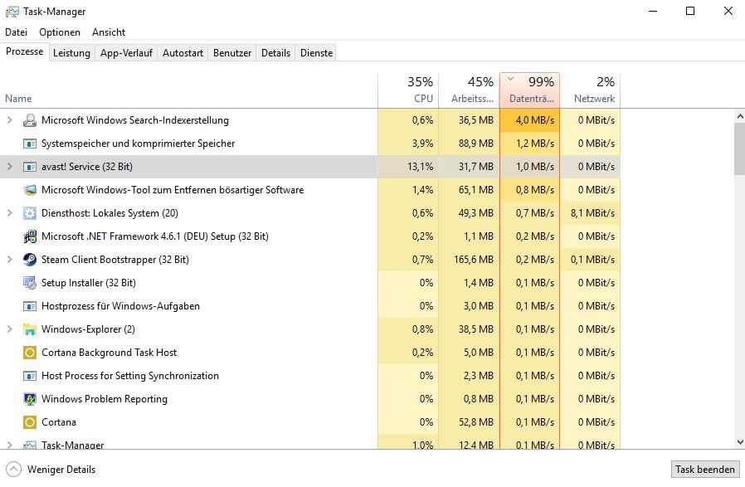The width and height of the screenshot is (745, 487).
Task: Maximize the Task-Manager window
Action: tap(690, 11)
